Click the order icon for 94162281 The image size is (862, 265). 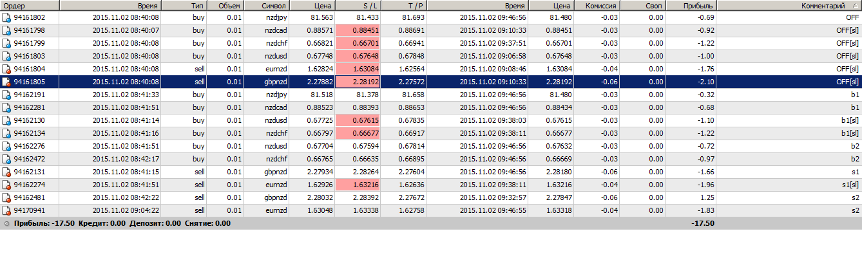6,107
